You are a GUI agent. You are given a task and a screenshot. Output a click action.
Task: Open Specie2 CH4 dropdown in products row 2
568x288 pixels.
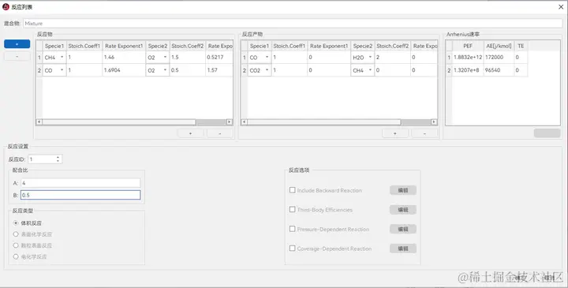[363, 70]
